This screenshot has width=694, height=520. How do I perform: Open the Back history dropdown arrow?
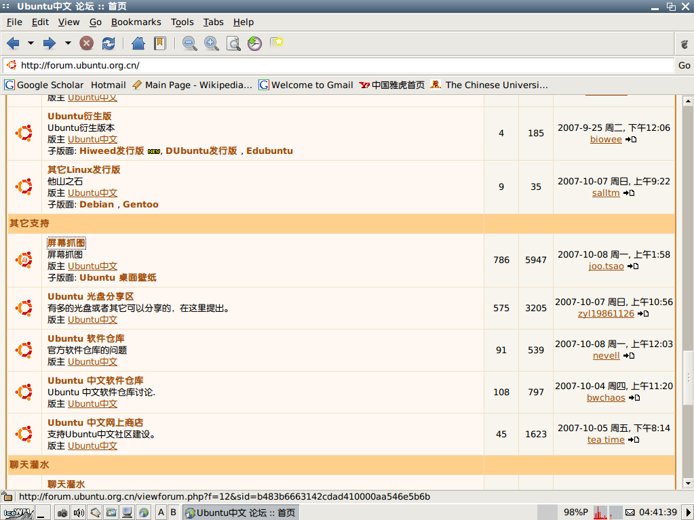coord(31,43)
